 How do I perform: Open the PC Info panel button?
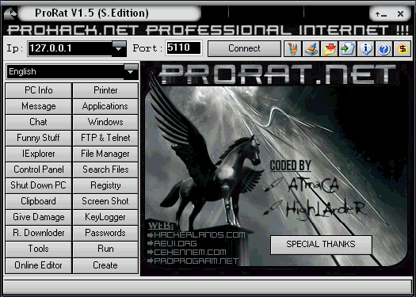39,90
